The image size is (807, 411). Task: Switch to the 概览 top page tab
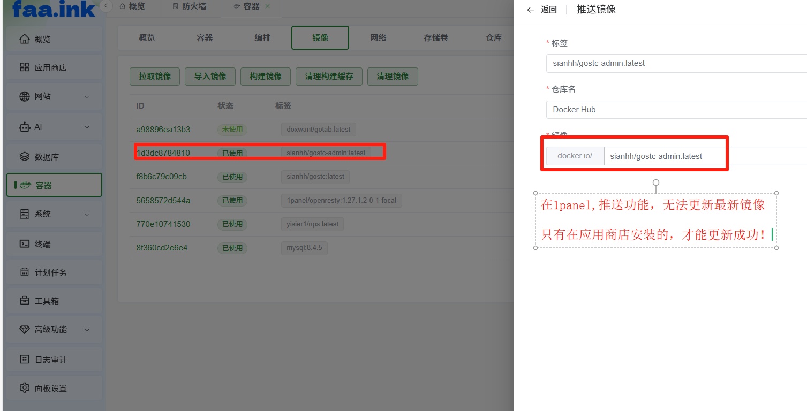coord(132,6)
